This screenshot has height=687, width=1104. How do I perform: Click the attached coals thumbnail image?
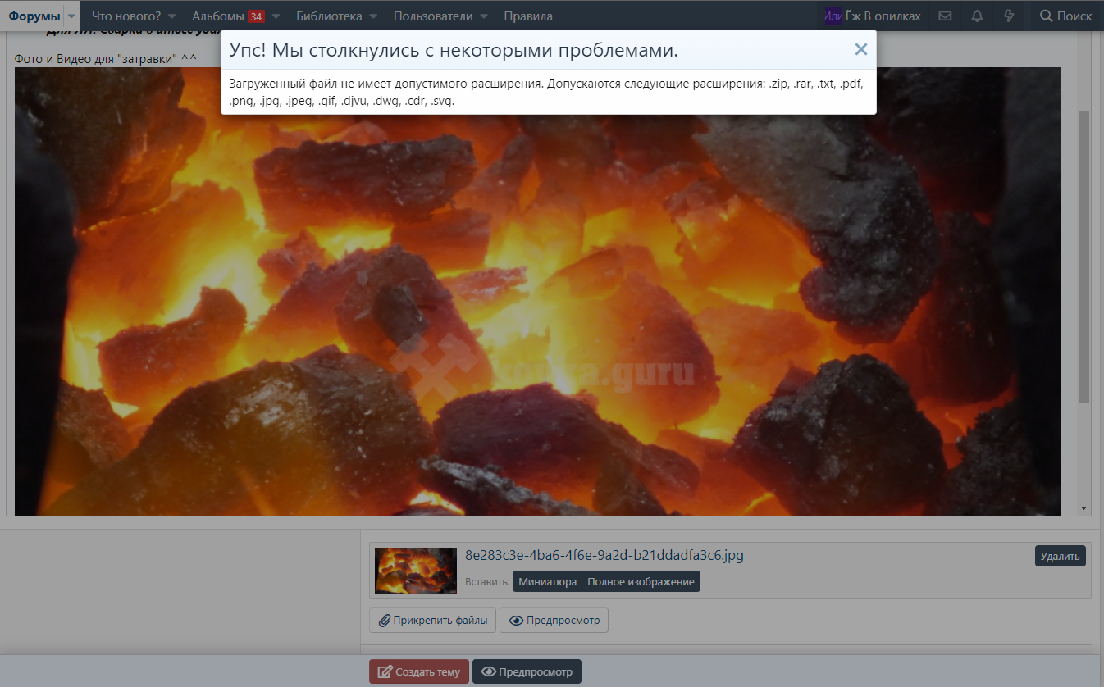(x=416, y=571)
